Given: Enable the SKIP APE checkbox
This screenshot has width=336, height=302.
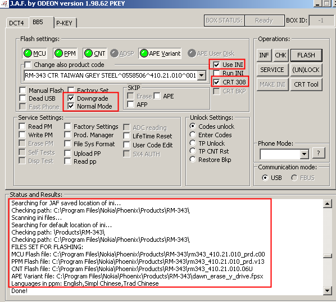Looking at the screenshot, I should click(157, 96).
